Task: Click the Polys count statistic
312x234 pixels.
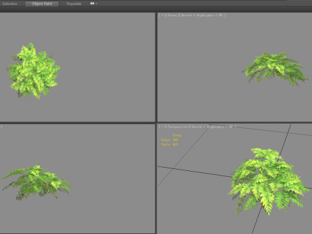Action: pyautogui.click(x=170, y=140)
